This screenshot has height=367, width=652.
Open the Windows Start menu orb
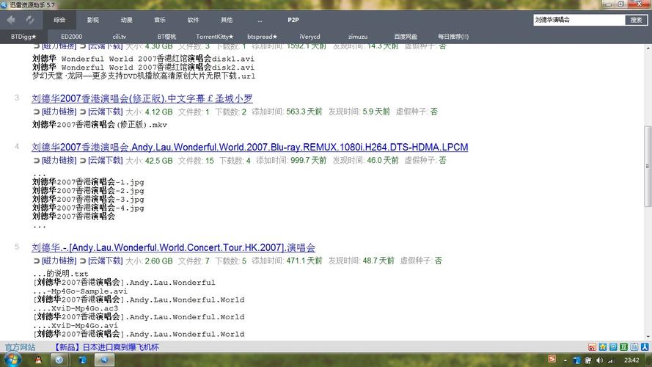pos(12,360)
